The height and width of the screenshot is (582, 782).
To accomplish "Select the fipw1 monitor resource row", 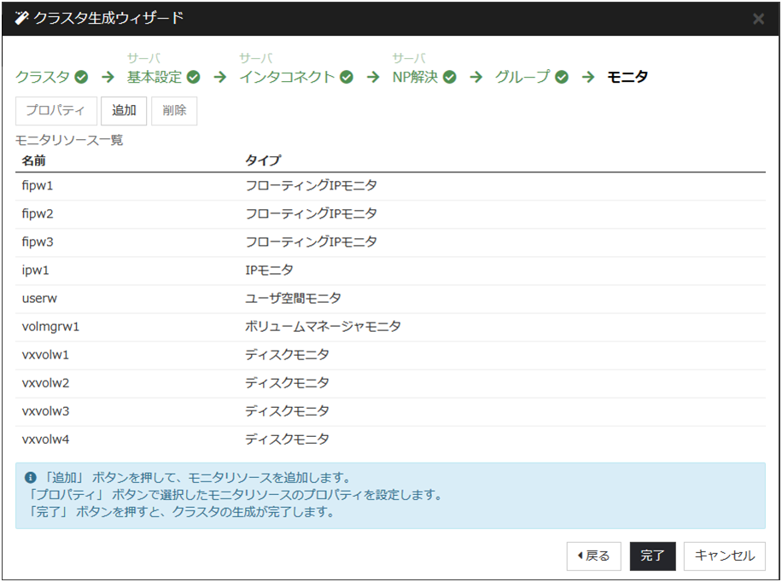I will click(x=389, y=186).
